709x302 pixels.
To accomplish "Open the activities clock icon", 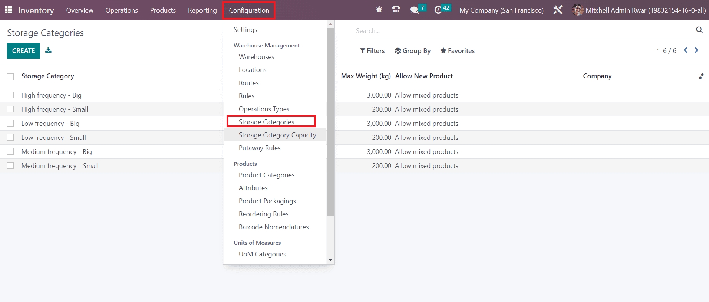I will point(438,10).
